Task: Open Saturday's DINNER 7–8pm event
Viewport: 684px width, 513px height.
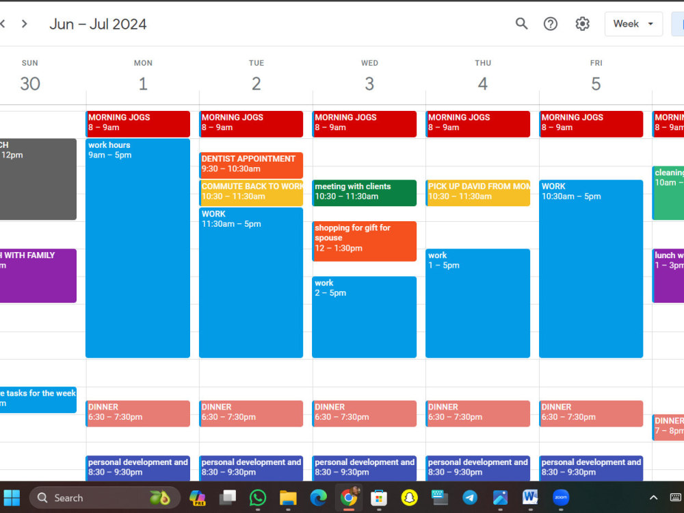Action: tap(668, 427)
